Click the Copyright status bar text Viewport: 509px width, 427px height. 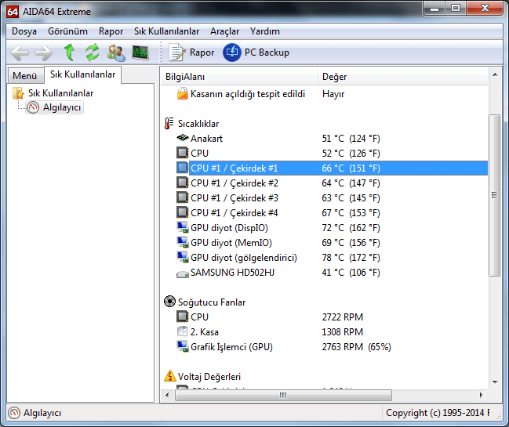pyautogui.click(x=438, y=413)
